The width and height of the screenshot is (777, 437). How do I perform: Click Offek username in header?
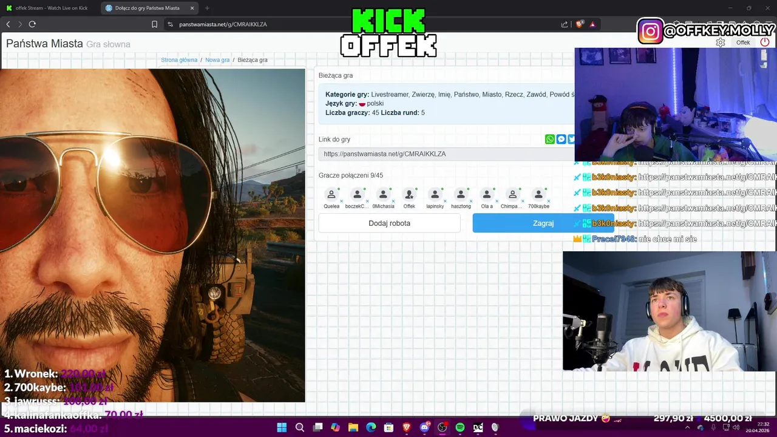[x=743, y=42]
